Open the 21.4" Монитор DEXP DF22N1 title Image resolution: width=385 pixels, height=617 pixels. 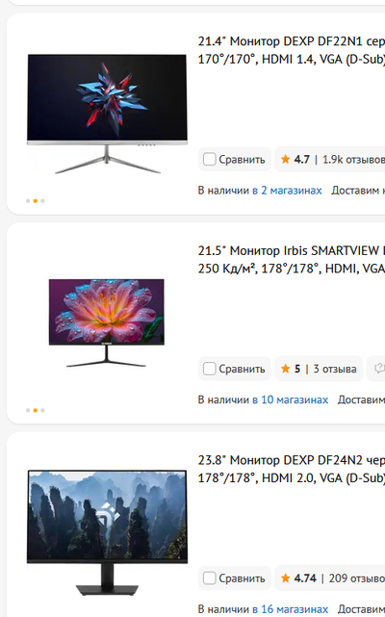tap(292, 50)
